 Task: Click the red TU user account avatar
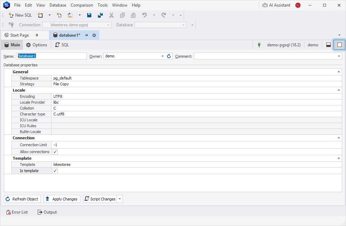[298, 5]
